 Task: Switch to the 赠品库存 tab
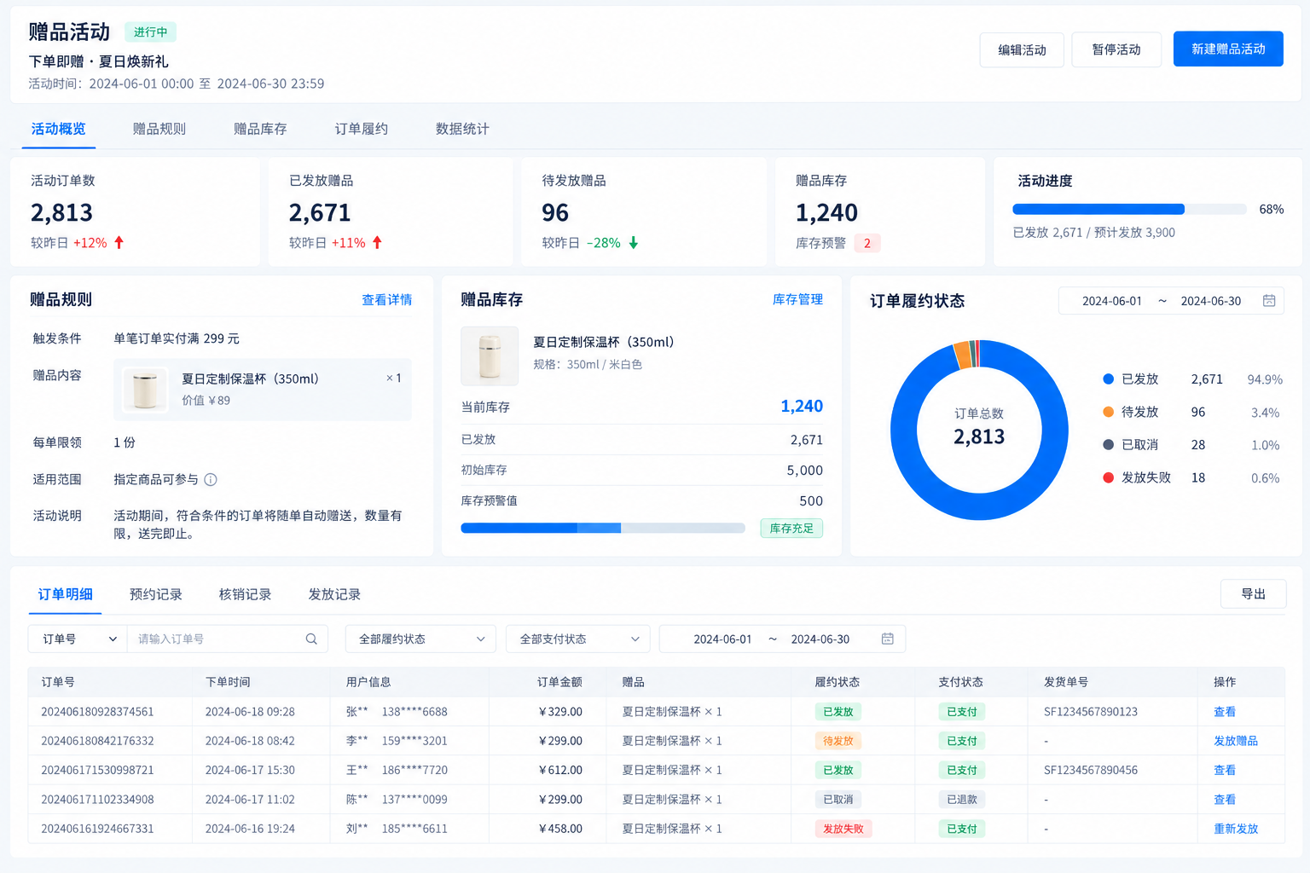(x=260, y=129)
